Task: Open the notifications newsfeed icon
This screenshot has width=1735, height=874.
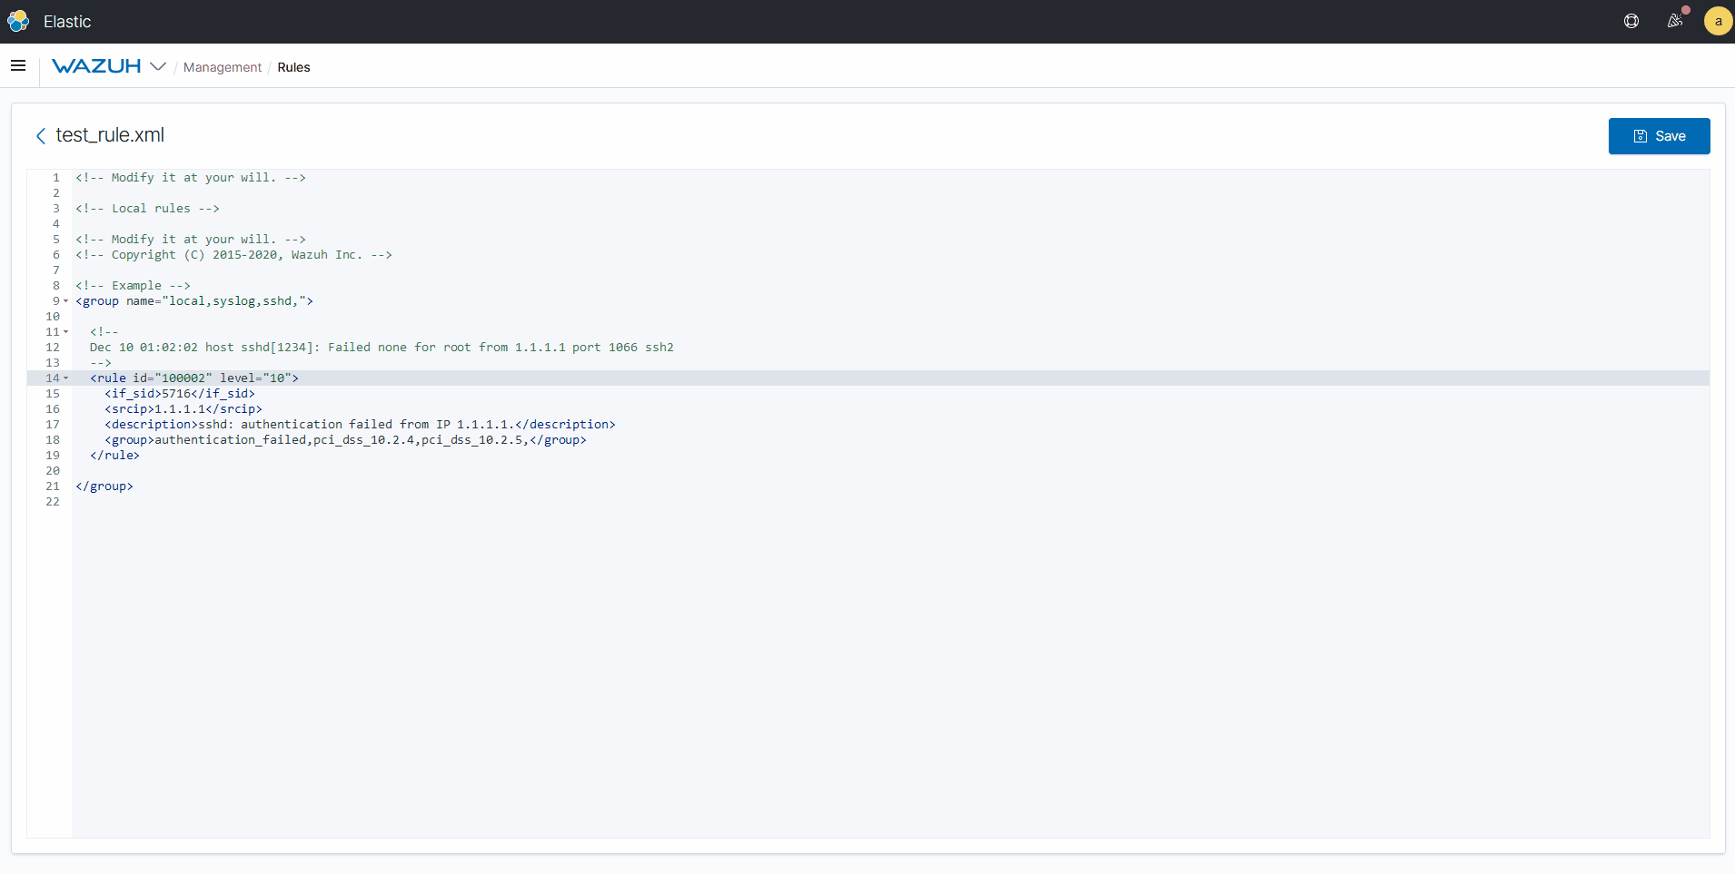Action: pyautogui.click(x=1675, y=21)
